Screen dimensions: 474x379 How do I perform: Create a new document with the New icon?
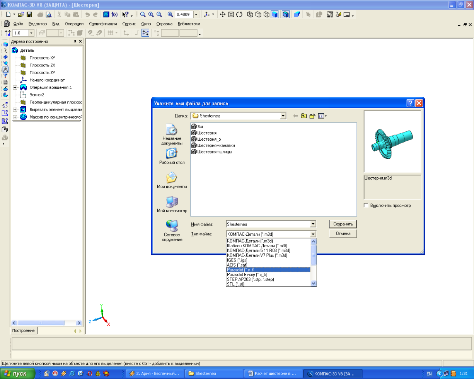(8, 14)
